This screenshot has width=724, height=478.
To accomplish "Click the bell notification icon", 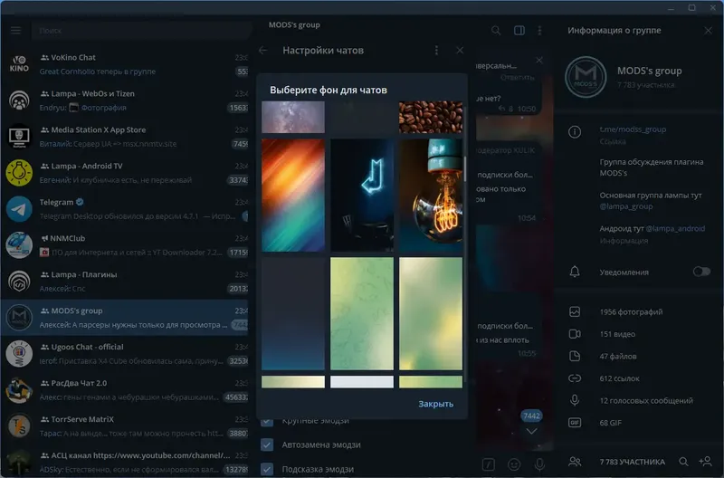I will click(575, 272).
